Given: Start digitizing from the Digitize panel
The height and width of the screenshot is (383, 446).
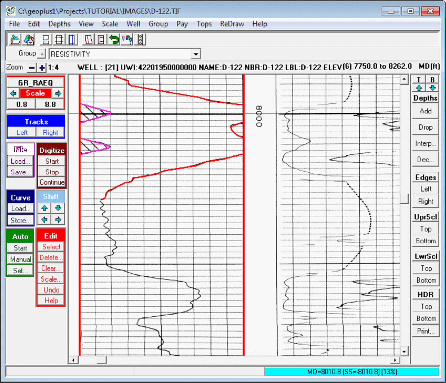Looking at the screenshot, I should pyautogui.click(x=52, y=161).
